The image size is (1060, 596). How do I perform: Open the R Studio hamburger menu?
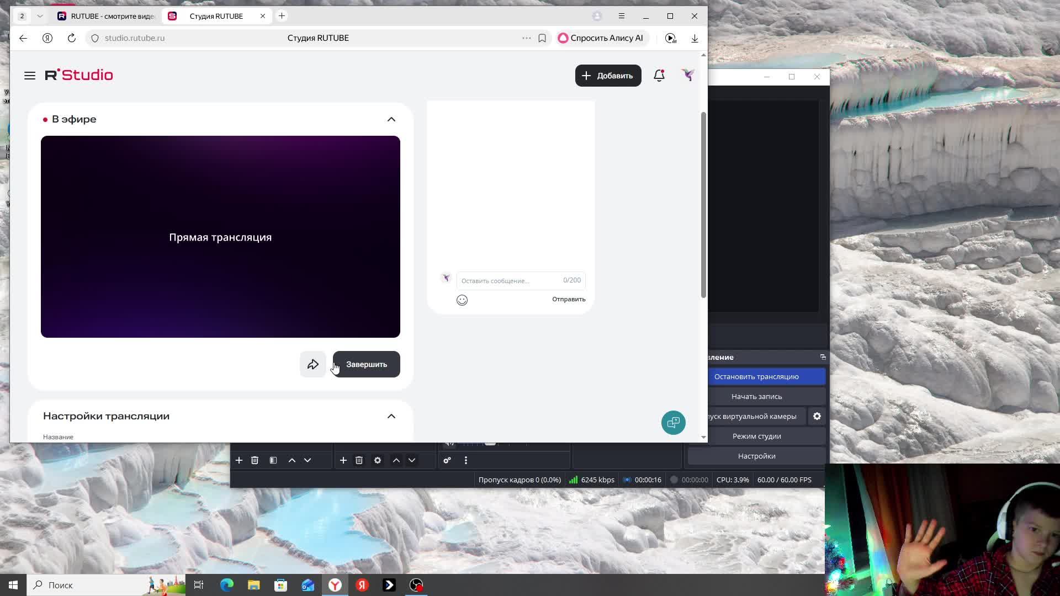coord(30,76)
